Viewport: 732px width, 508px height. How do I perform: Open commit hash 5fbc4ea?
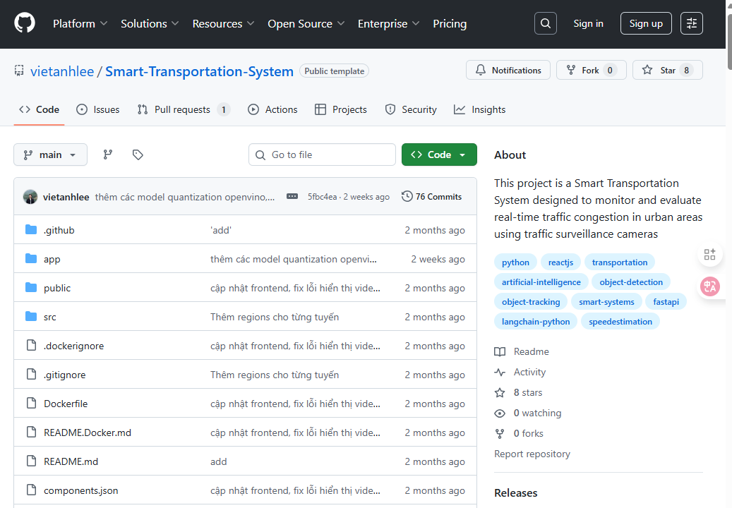pyautogui.click(x=322, y=197)
